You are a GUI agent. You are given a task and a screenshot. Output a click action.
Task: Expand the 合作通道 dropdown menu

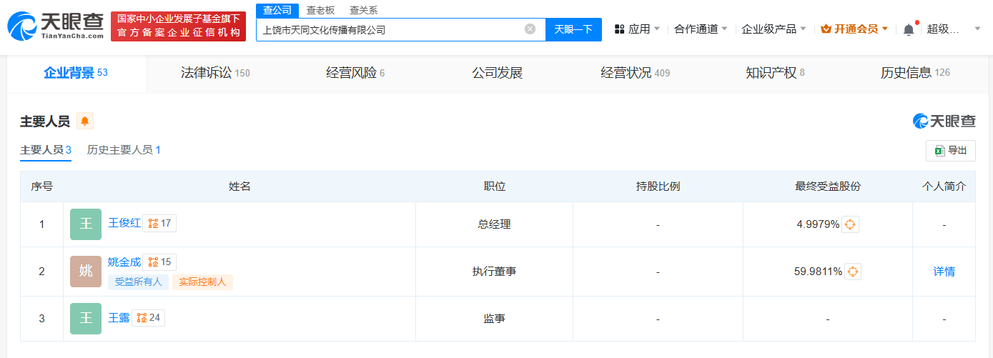pos(701,29)
